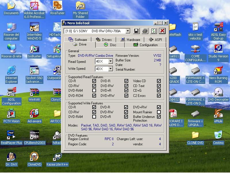Click the Print toolbar icon
Screen dimensions: 230x173
pyautogui.click(x=145, y=31)
